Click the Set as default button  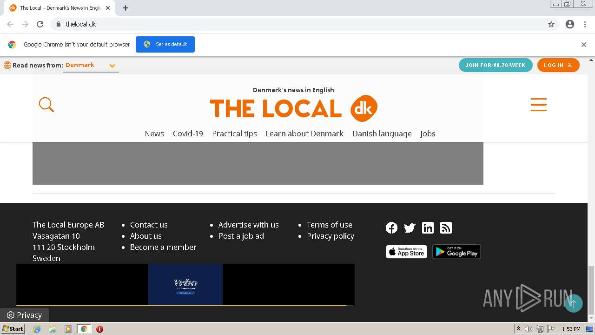pos(165,44)
